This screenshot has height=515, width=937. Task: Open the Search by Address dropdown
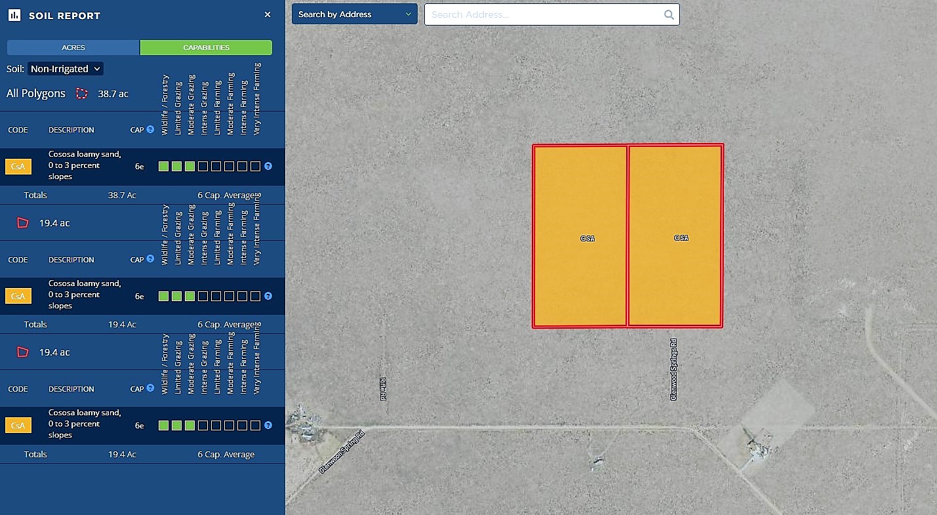tap(354, 14)
